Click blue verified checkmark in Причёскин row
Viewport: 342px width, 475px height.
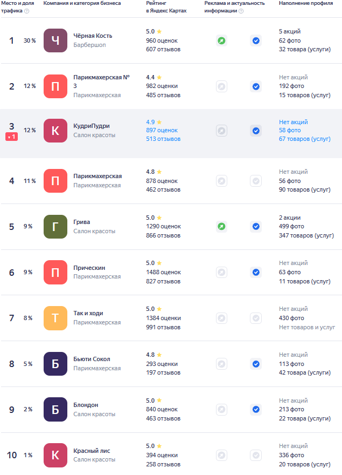(256, 272)
